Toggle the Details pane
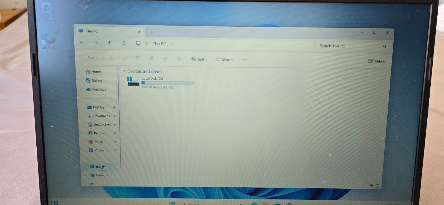Image resolution: width=444 pixels, height=205 pixels. coord(377,61)
